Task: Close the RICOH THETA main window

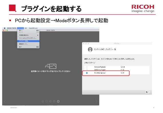Action: [x=3, y=30]
